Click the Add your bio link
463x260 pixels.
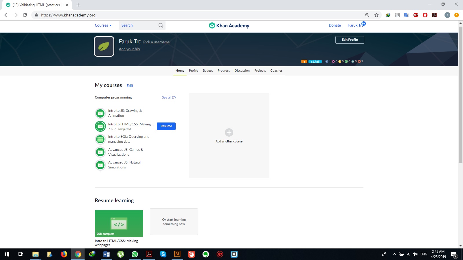click(x=129, y=49)
